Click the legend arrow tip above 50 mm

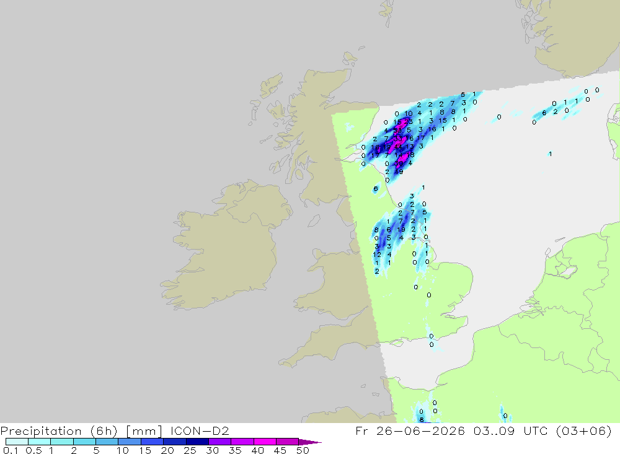coord(310,442)
